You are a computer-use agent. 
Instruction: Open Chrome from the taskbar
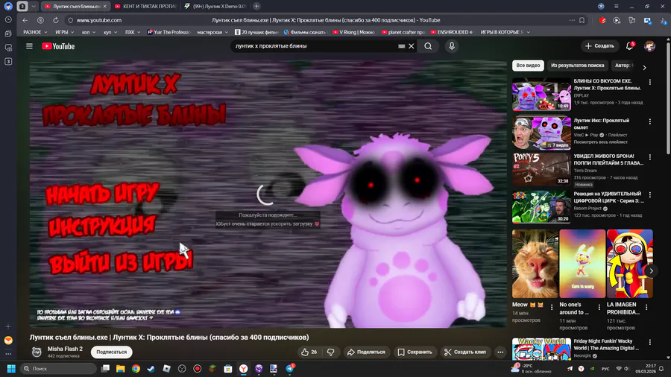136,369
